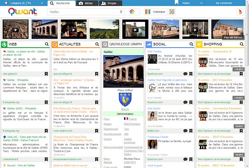Select the mosaic grid view icon
Viewport: 249px width, 168px height.
[x=172, y=12]
